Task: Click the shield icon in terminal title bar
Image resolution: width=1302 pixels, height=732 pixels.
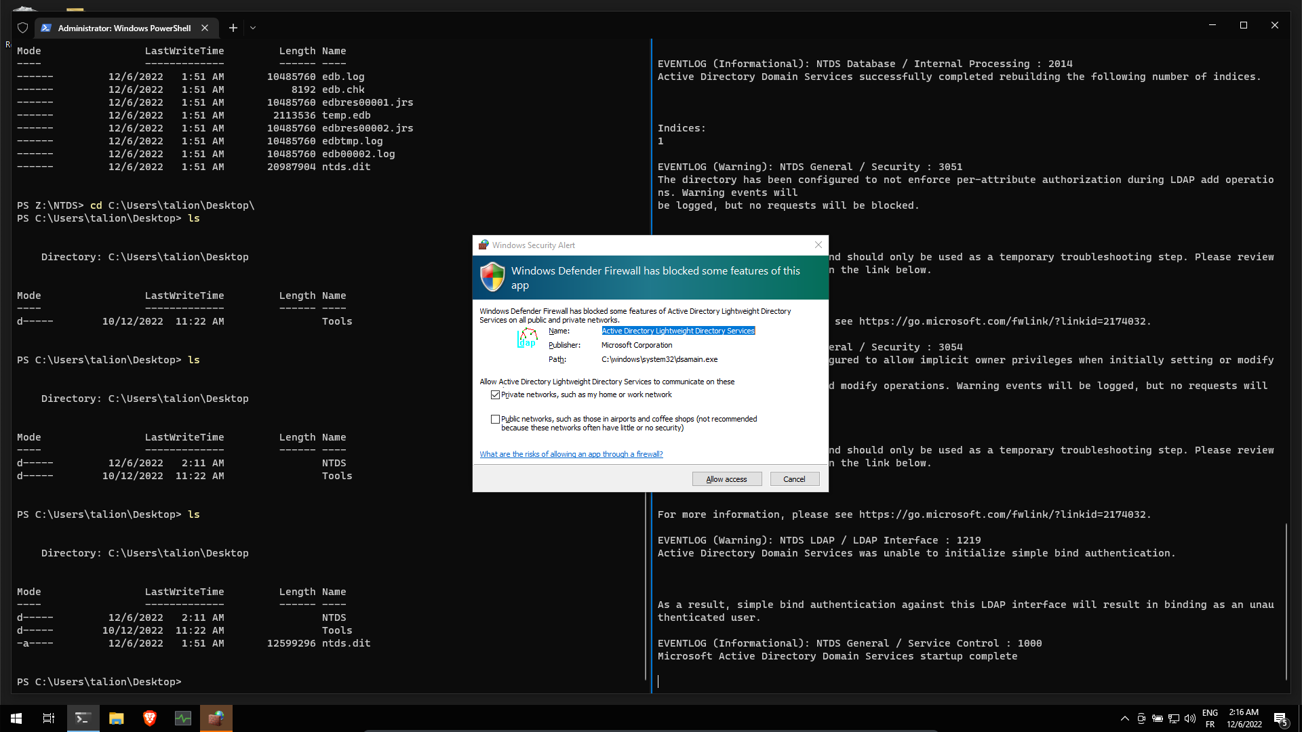Action: tap(22, 28)
